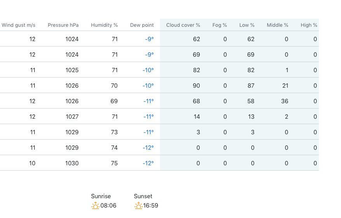Click the sunset icon beside 16:59
Image resolution: width=341 pixels, height=218 pixels.
[138, 206]
